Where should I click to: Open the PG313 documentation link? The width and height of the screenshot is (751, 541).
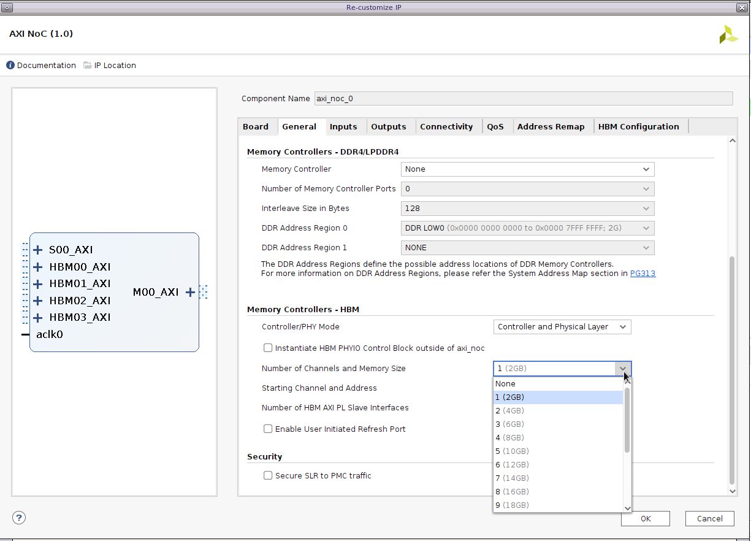(642, 274)
